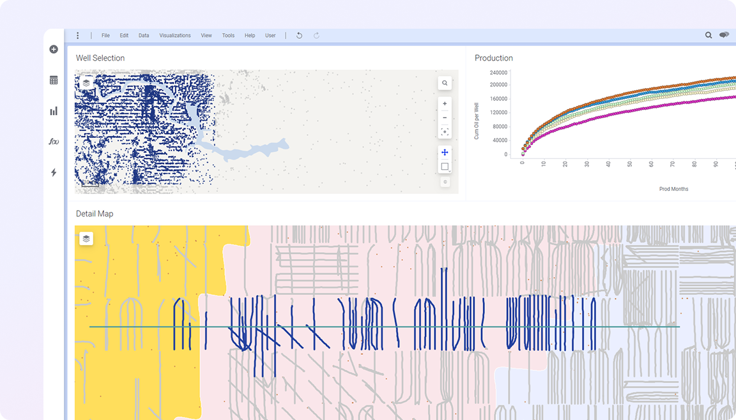
Task: Expand layers control on Well Selection map
Action: [86, 83]
